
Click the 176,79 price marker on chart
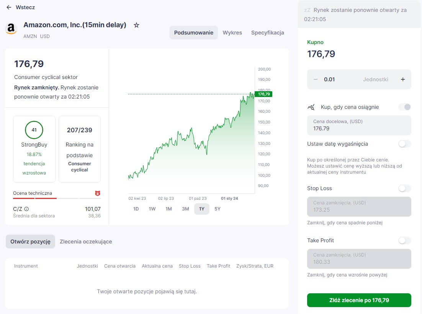(263, 94)
